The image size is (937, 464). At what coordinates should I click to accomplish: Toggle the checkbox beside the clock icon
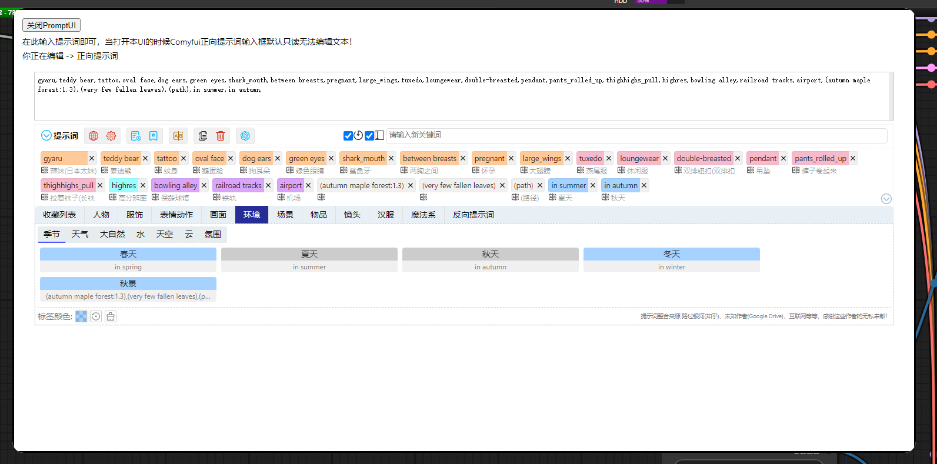(348, 136)
